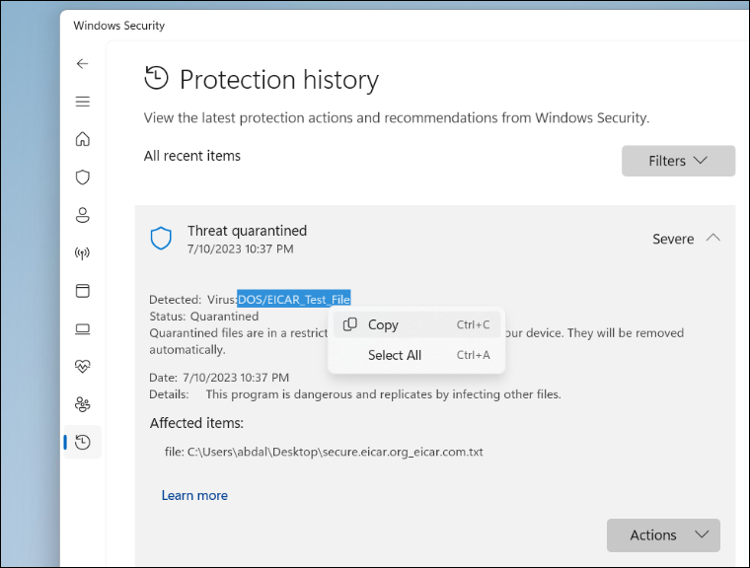Choose Select All from context menu
The image size is (750, 568).
tap(395, 355)
